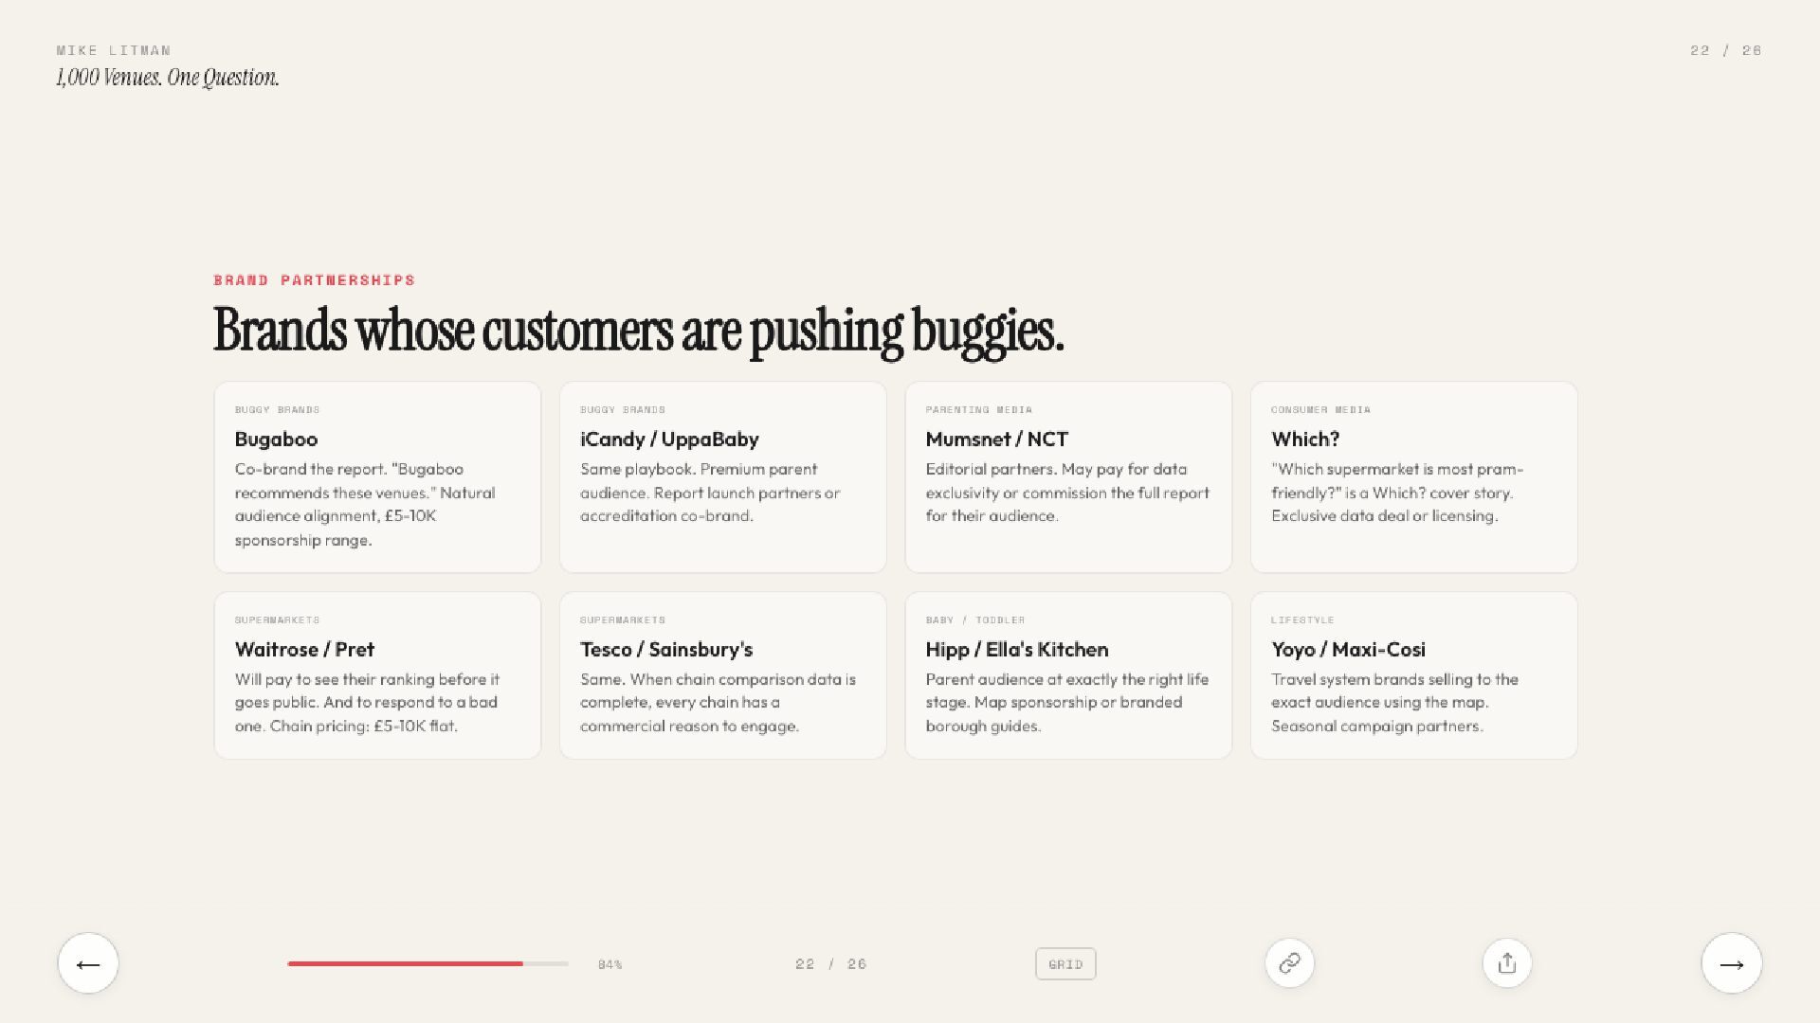Advance to the next slide arrow

pos(1731,963)
